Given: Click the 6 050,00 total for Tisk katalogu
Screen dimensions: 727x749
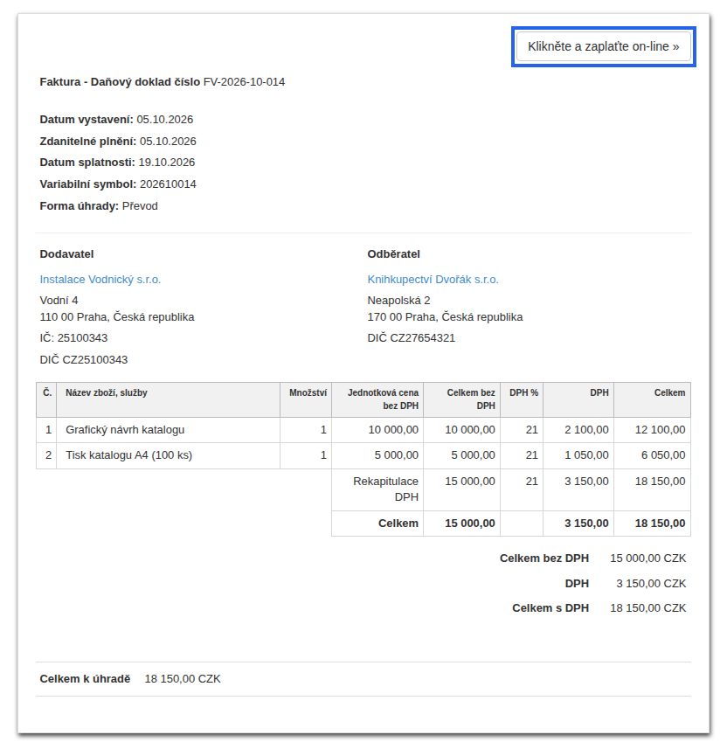Looking at the screenshot, I should [663, 455].
